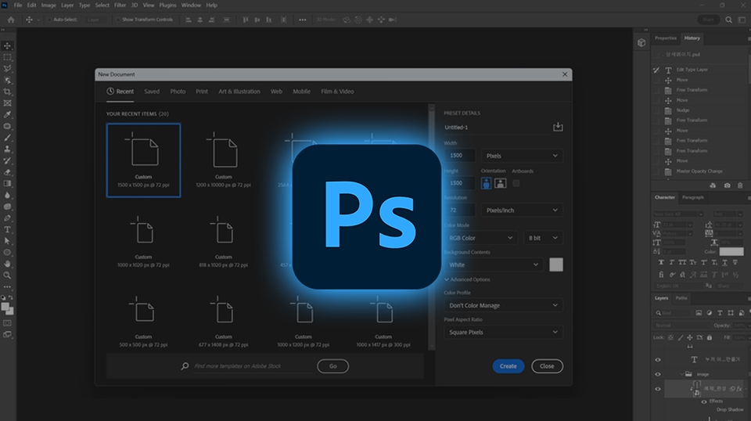Screen dimensions: 751x421
Task: Toggle Show Transform Controls checkbox
Action: 118,20
